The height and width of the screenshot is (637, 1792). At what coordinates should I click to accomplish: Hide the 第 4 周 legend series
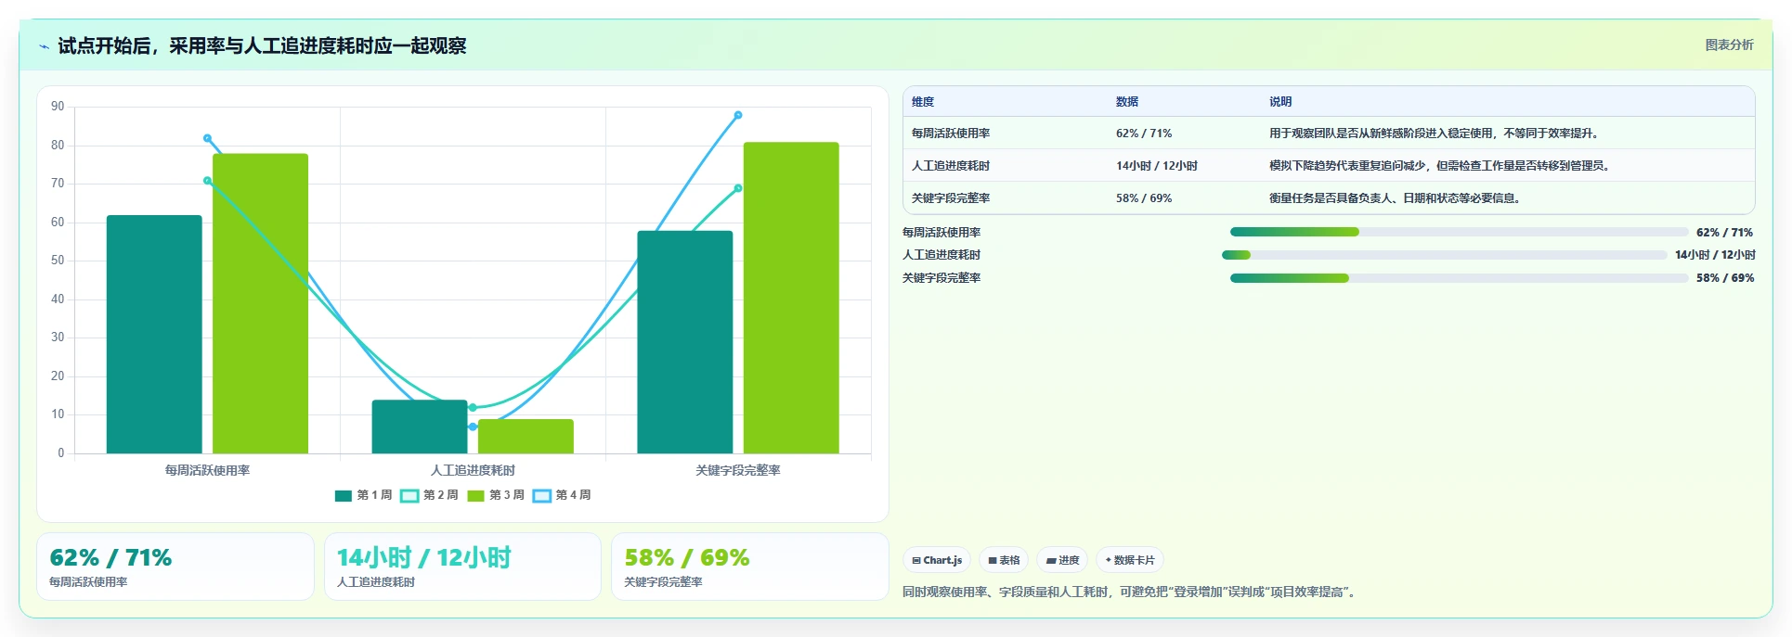[x=562, y=495]
